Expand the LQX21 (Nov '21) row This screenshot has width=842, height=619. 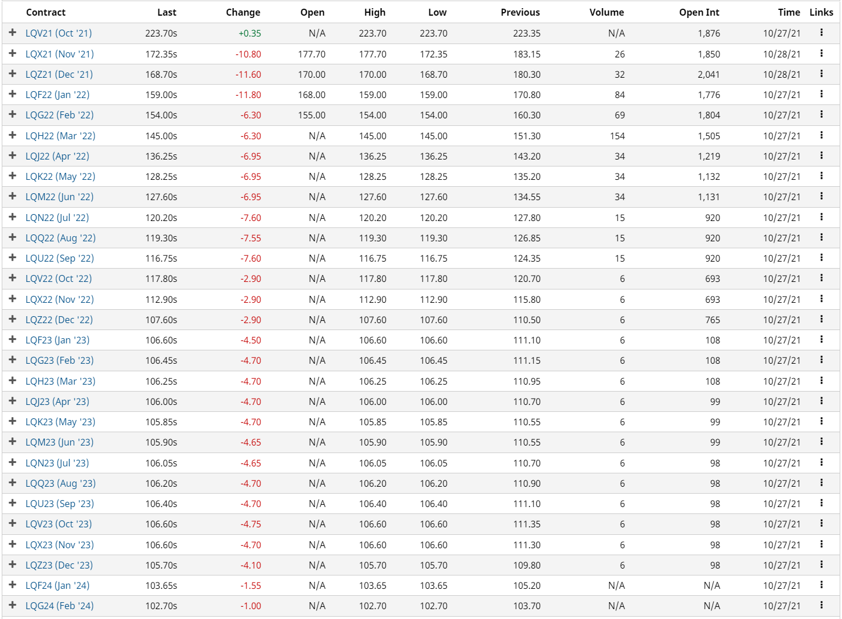(13, 53)
